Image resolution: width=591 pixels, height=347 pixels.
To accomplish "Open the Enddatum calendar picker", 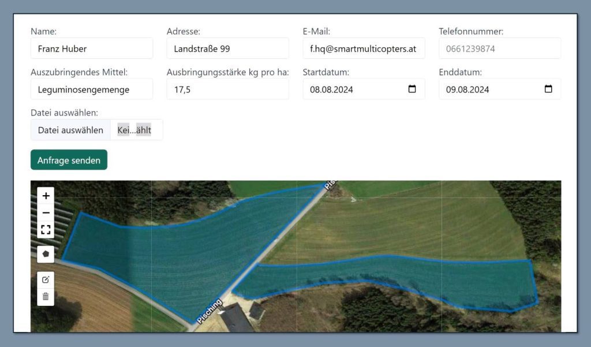I will pos(548,89).
